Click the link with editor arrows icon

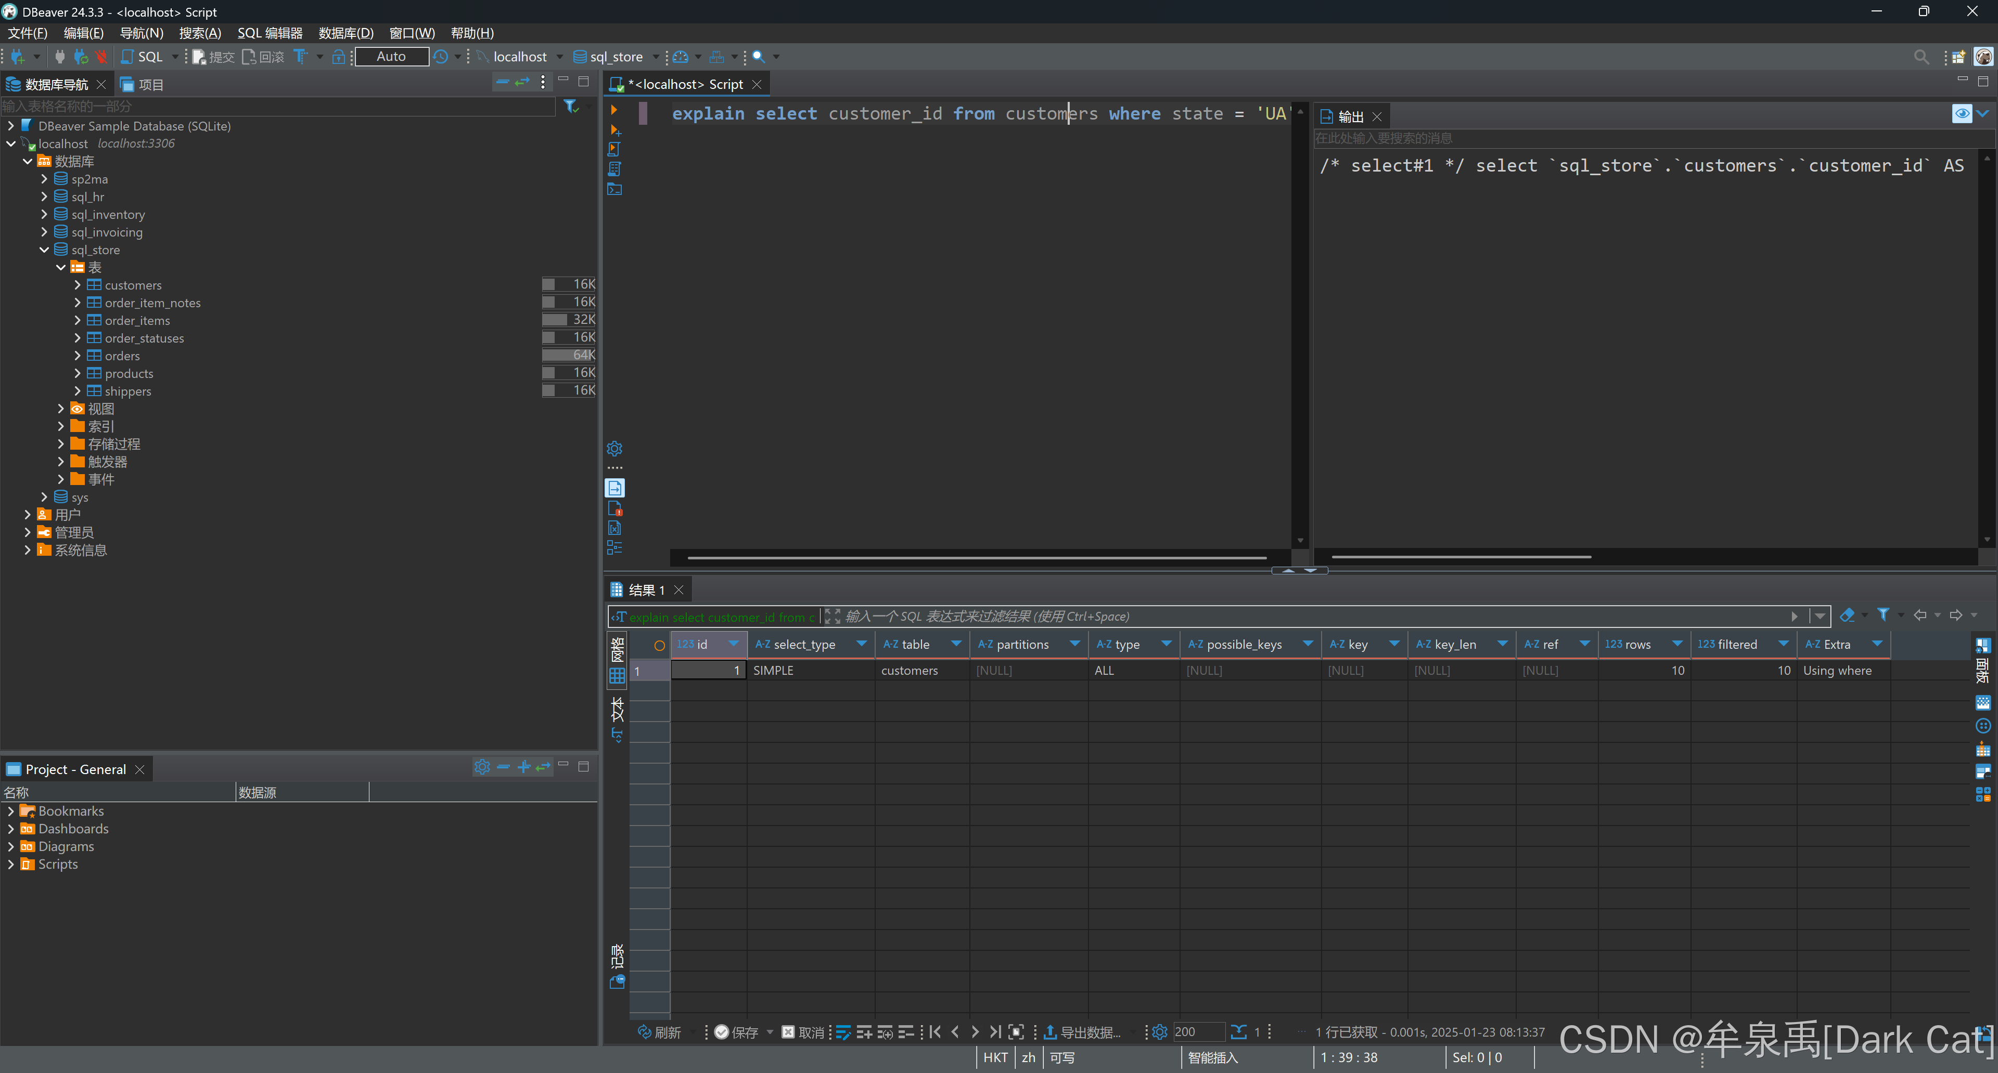[x=523, y=81]
